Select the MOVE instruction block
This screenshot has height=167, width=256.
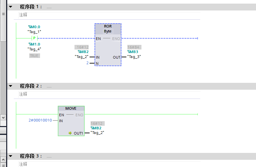[x=71, y=109]
